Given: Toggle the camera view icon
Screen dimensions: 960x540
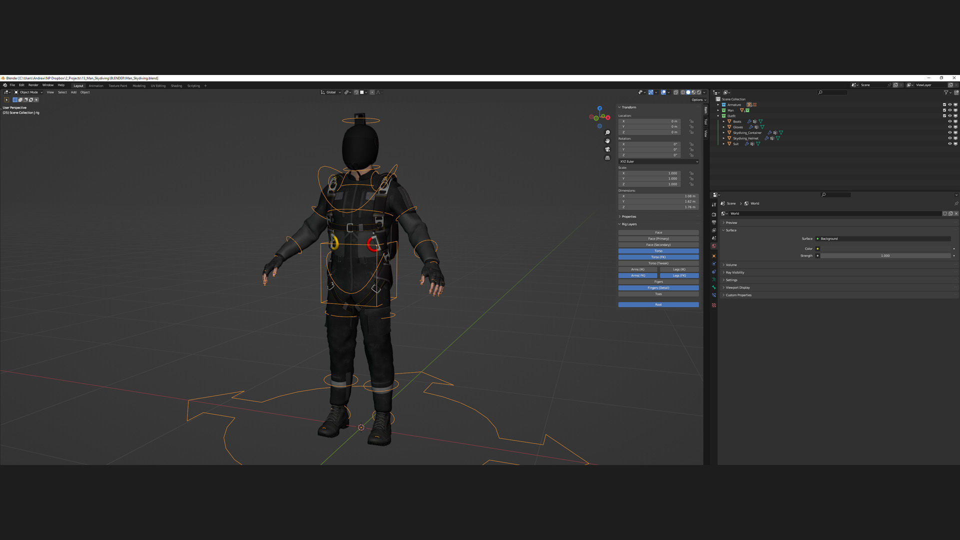Looking at the screenshot, I should click(x=607, y=149).
